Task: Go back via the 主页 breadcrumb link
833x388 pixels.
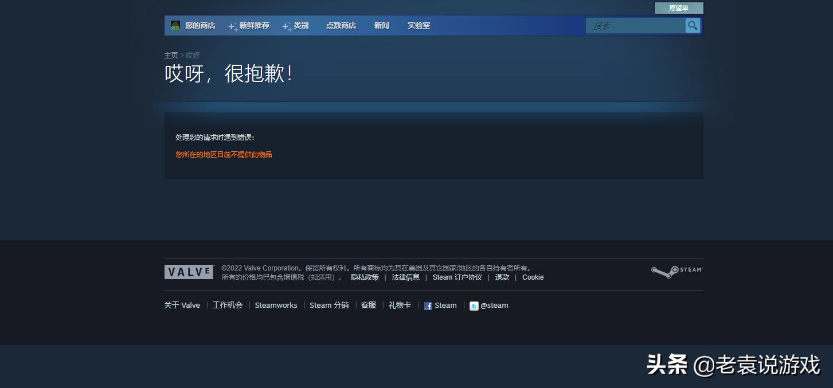Action: pyautogui.click(x=171, y=55)
